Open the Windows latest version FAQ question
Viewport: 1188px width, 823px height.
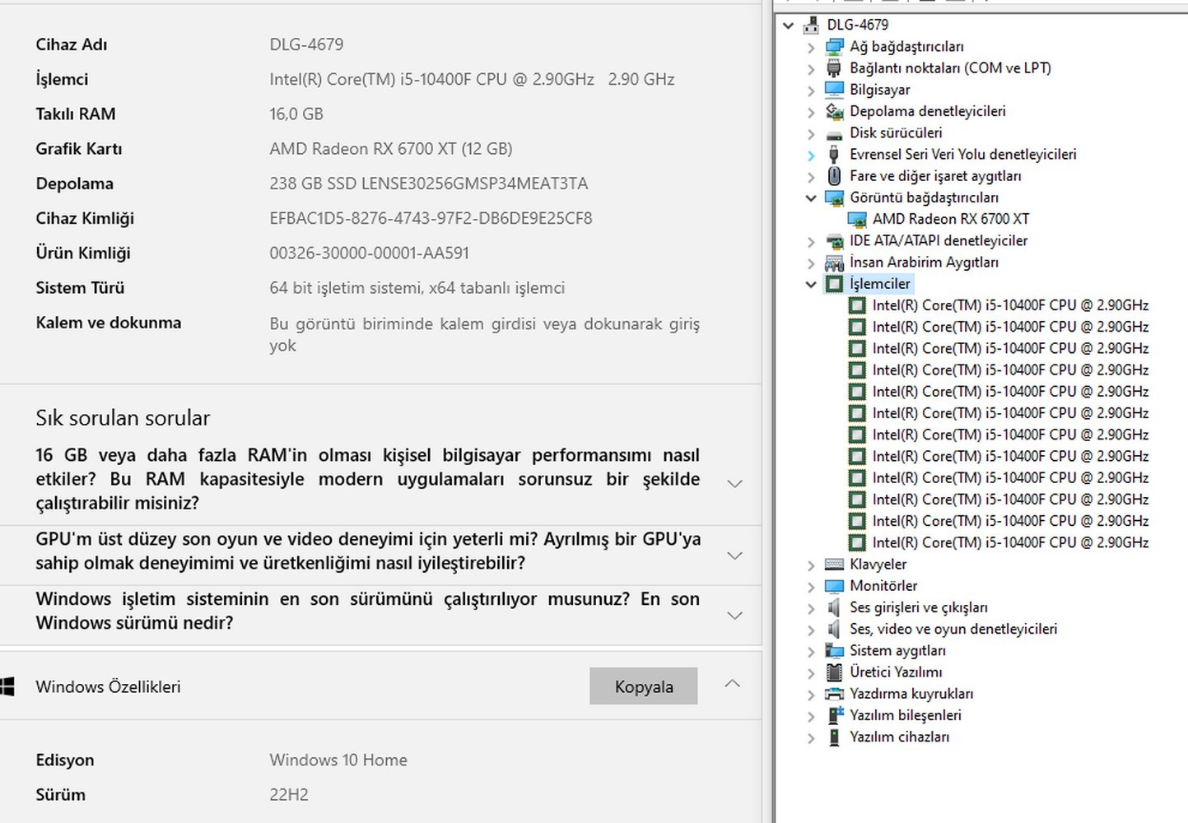pos(734,615)
